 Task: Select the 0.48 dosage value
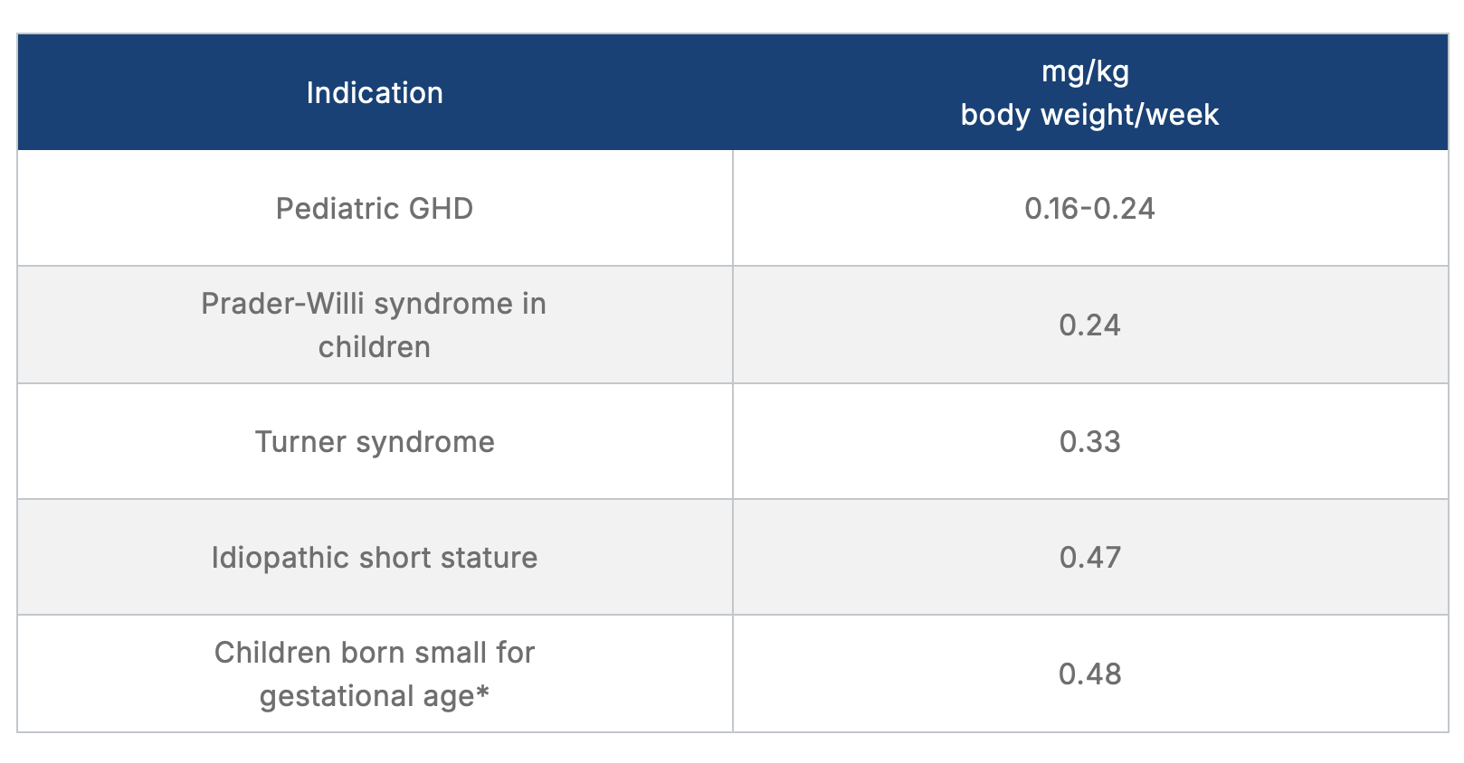click(x=1089, y=674)
